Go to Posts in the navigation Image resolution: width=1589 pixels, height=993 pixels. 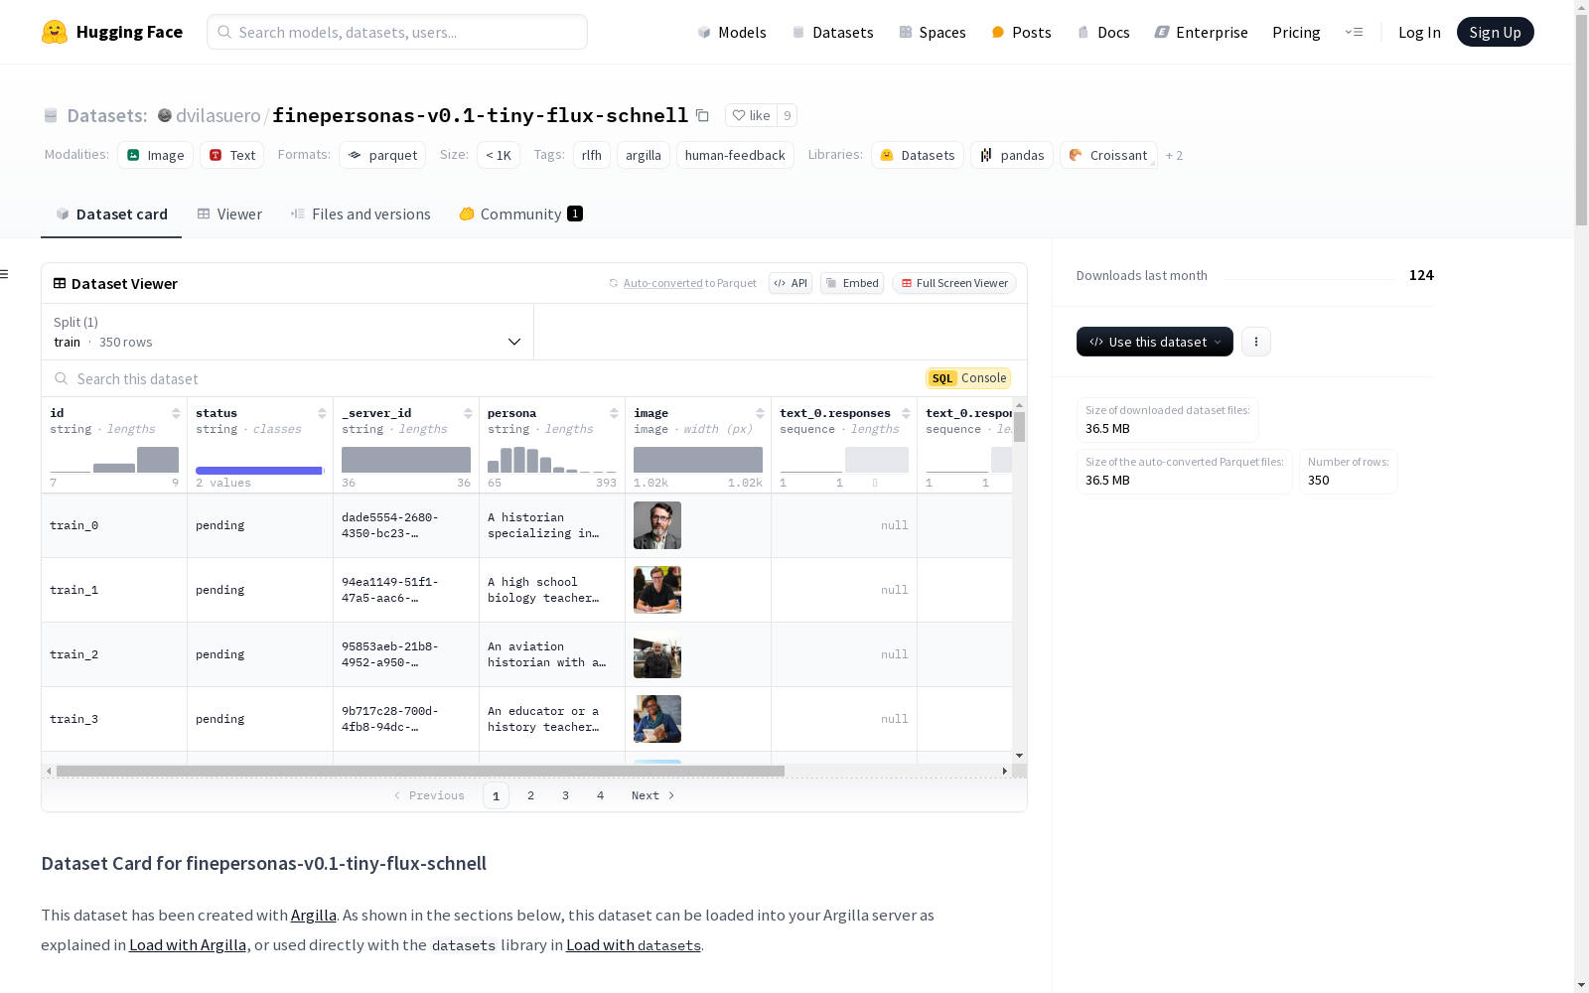tap(1022, 32)
